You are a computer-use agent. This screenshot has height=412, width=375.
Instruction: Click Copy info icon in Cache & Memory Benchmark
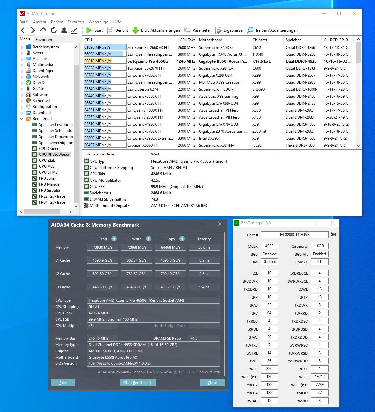(182, 239)
